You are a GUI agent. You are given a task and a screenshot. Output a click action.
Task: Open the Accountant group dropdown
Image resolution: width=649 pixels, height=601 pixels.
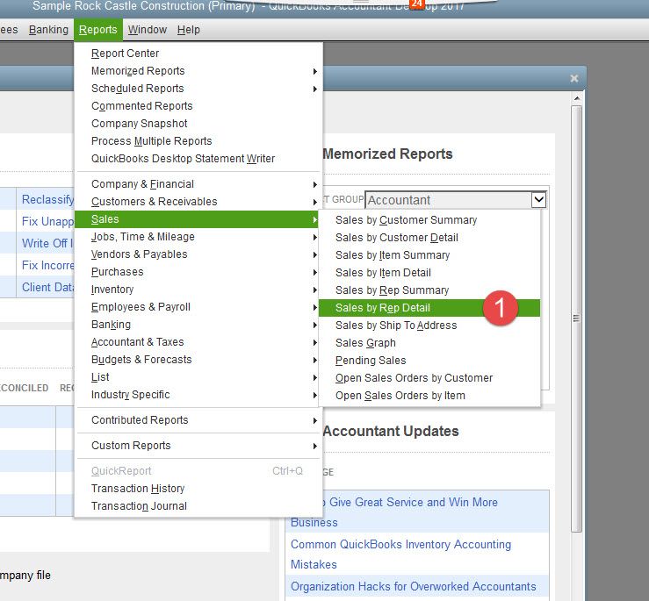(538, 200)
